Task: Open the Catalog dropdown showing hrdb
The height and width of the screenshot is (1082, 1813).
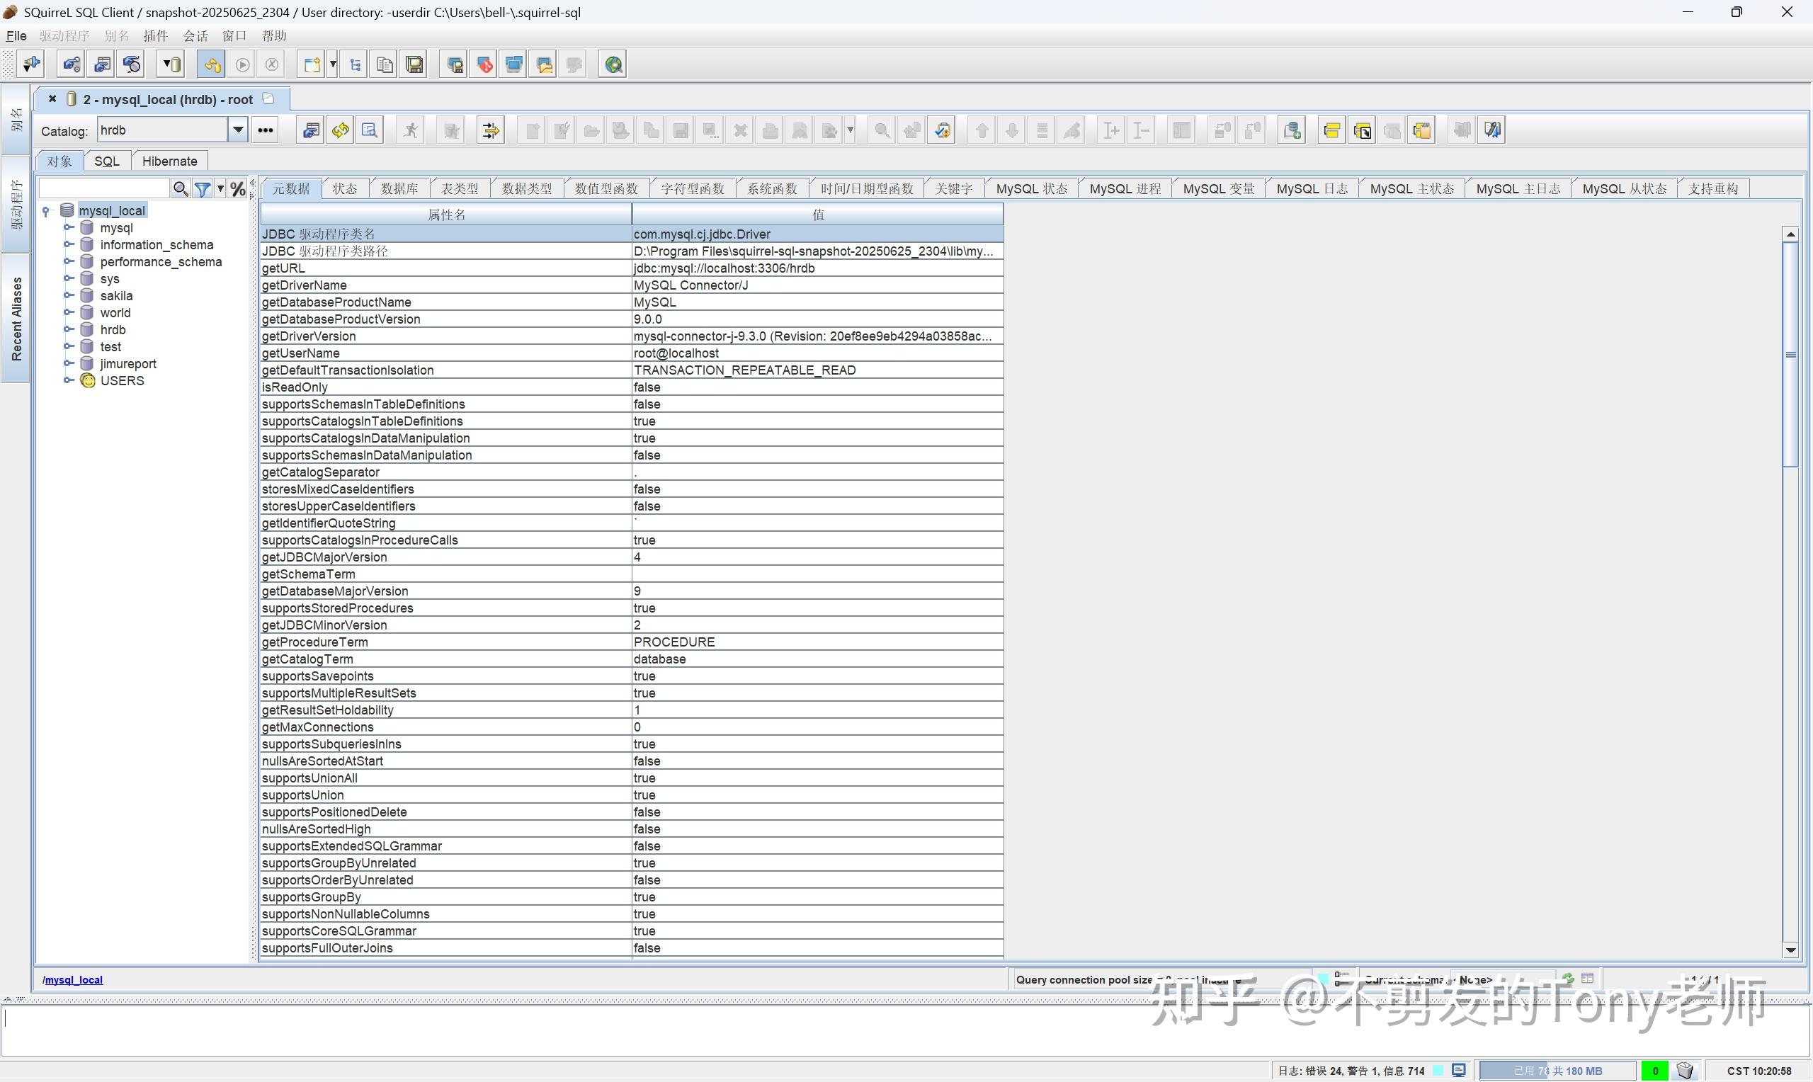Action: pyautogui.click(x=238, y=129)
